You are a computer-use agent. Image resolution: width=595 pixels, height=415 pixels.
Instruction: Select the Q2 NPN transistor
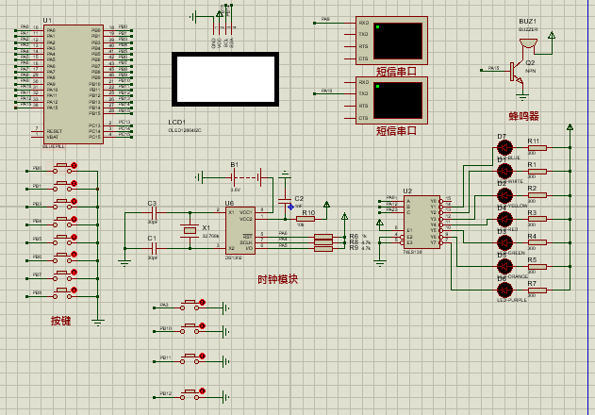517,73
